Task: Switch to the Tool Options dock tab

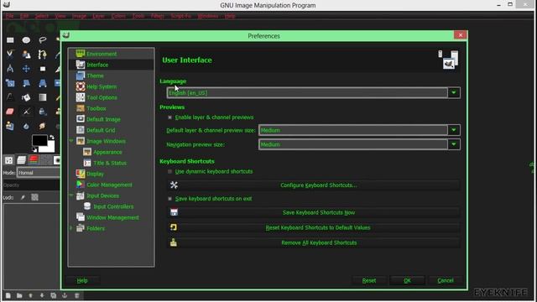Action: [x=8, y=160]
